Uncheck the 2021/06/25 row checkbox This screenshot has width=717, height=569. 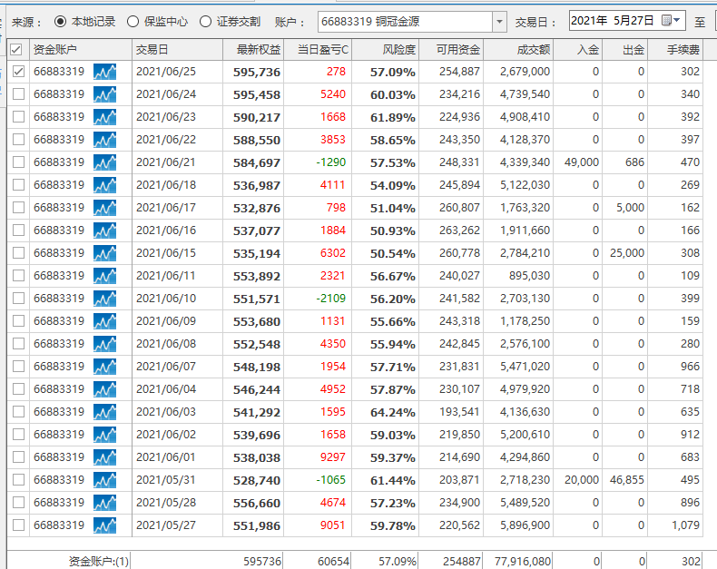tap(18, 72)
